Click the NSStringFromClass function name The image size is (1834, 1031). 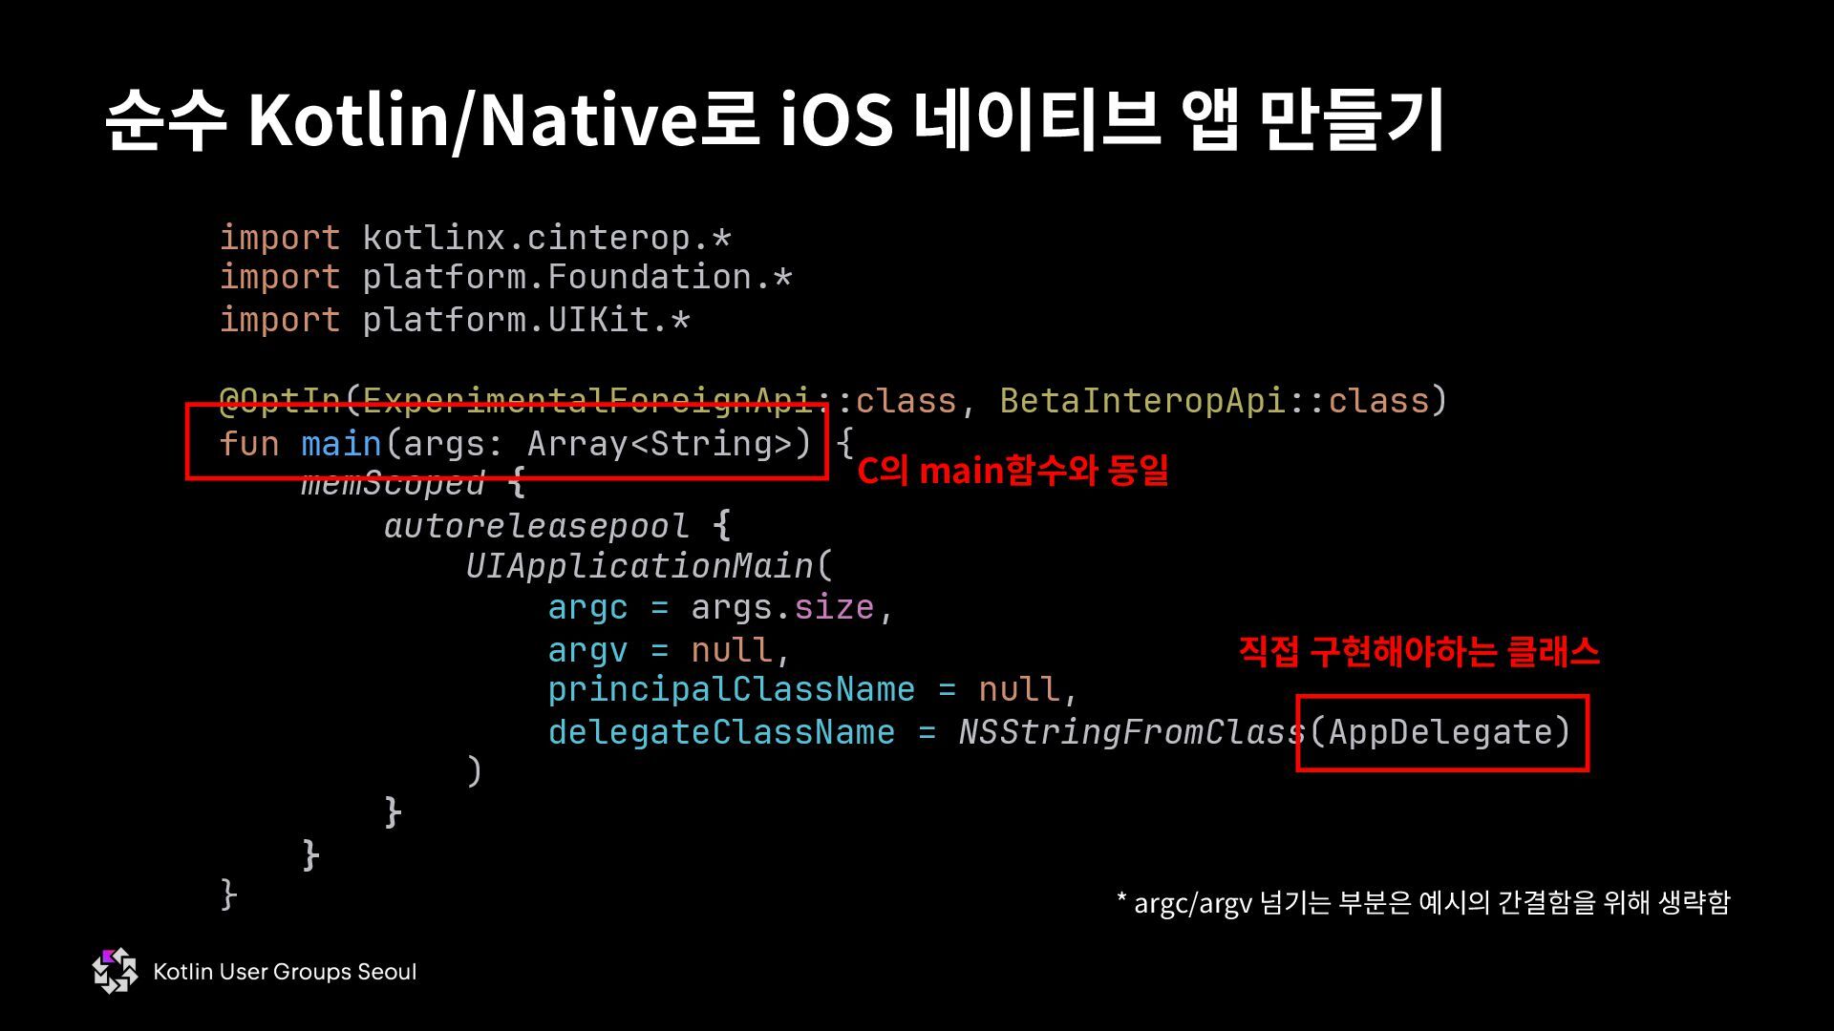[1131, 732]
